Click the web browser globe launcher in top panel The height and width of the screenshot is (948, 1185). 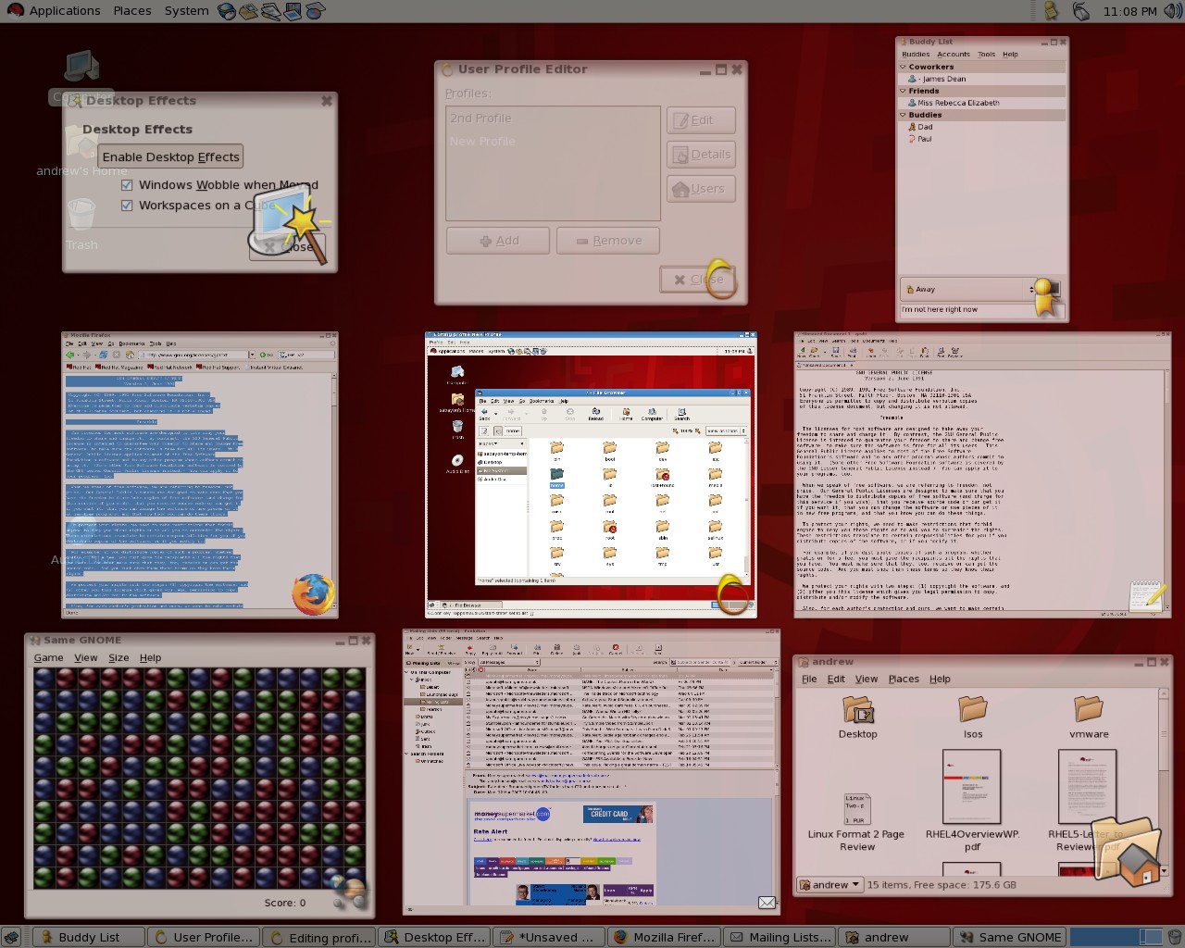coord(227,11)
